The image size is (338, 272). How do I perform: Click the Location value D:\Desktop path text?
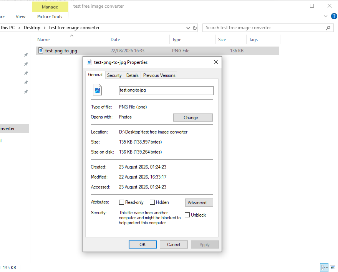click(x=153, y=132)
